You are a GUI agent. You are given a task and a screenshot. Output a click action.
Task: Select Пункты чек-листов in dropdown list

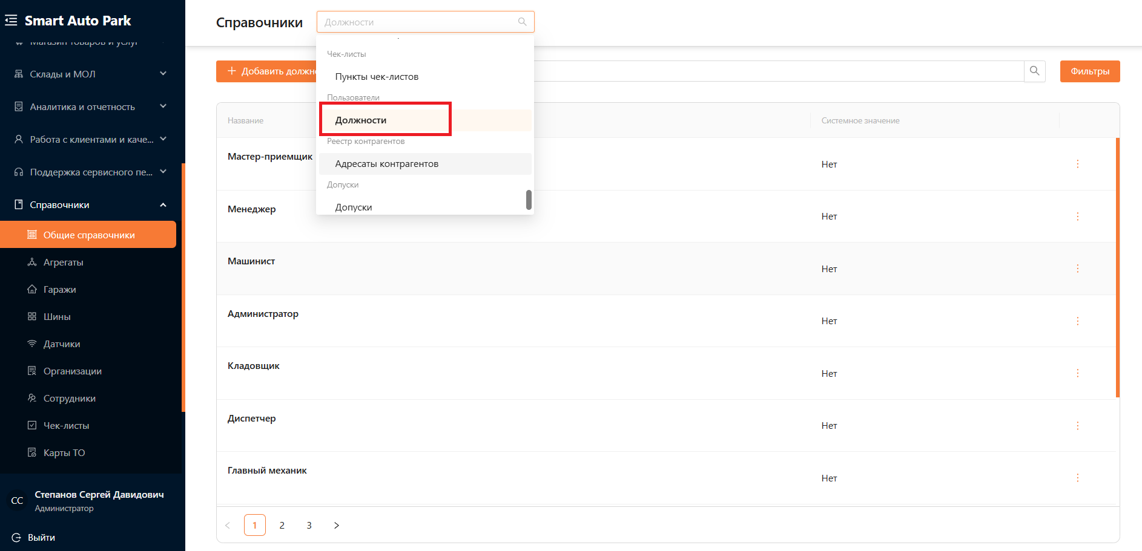point(377,77)
